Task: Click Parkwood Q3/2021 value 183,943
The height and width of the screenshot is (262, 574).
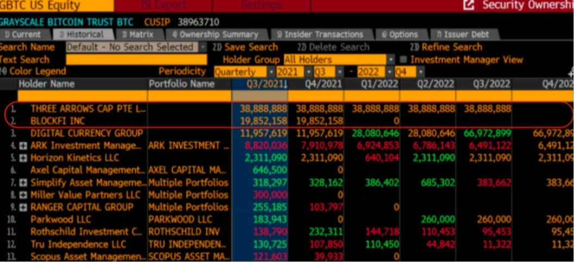Action: coord(270,220)
